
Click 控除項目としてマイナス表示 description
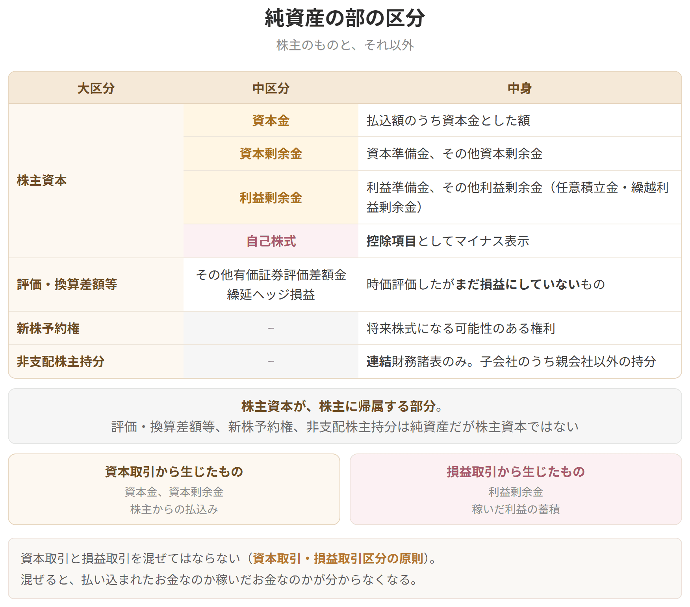click(x=448, y=241)
